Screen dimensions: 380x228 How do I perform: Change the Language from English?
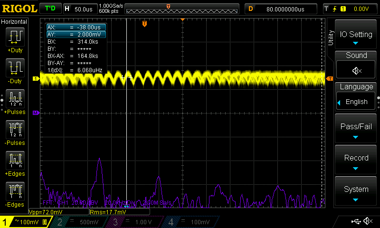click(x=356, y=102)
